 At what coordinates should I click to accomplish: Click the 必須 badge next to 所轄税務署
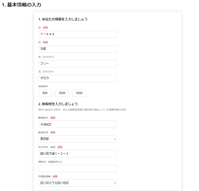pos(55,176)
